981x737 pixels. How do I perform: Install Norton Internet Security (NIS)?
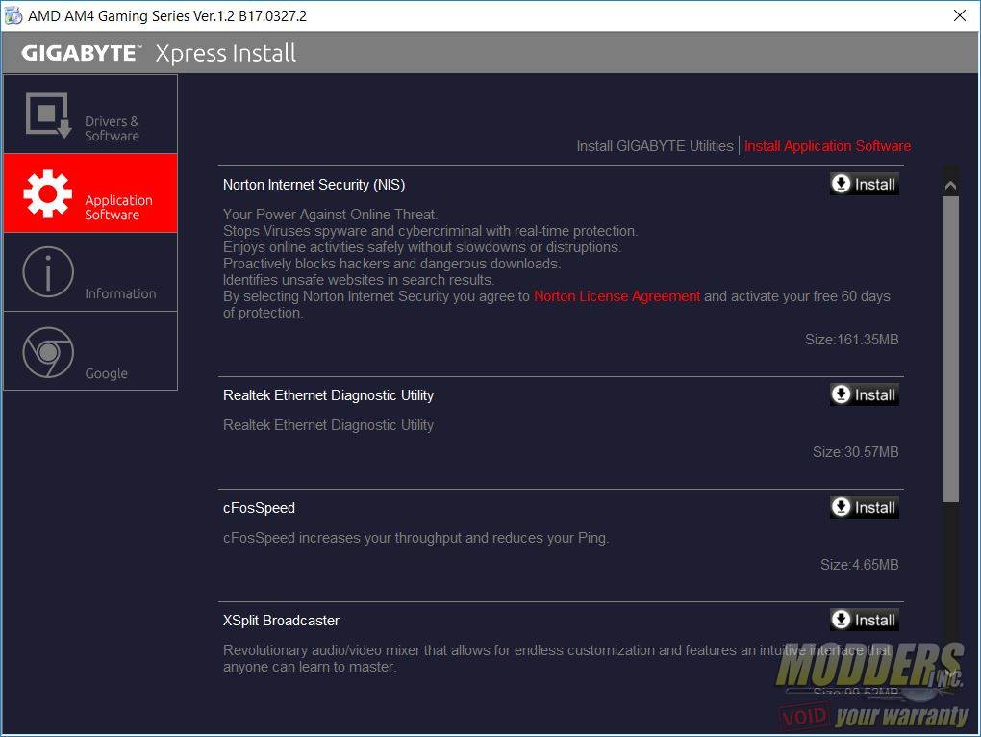click(x=864, y=184)
